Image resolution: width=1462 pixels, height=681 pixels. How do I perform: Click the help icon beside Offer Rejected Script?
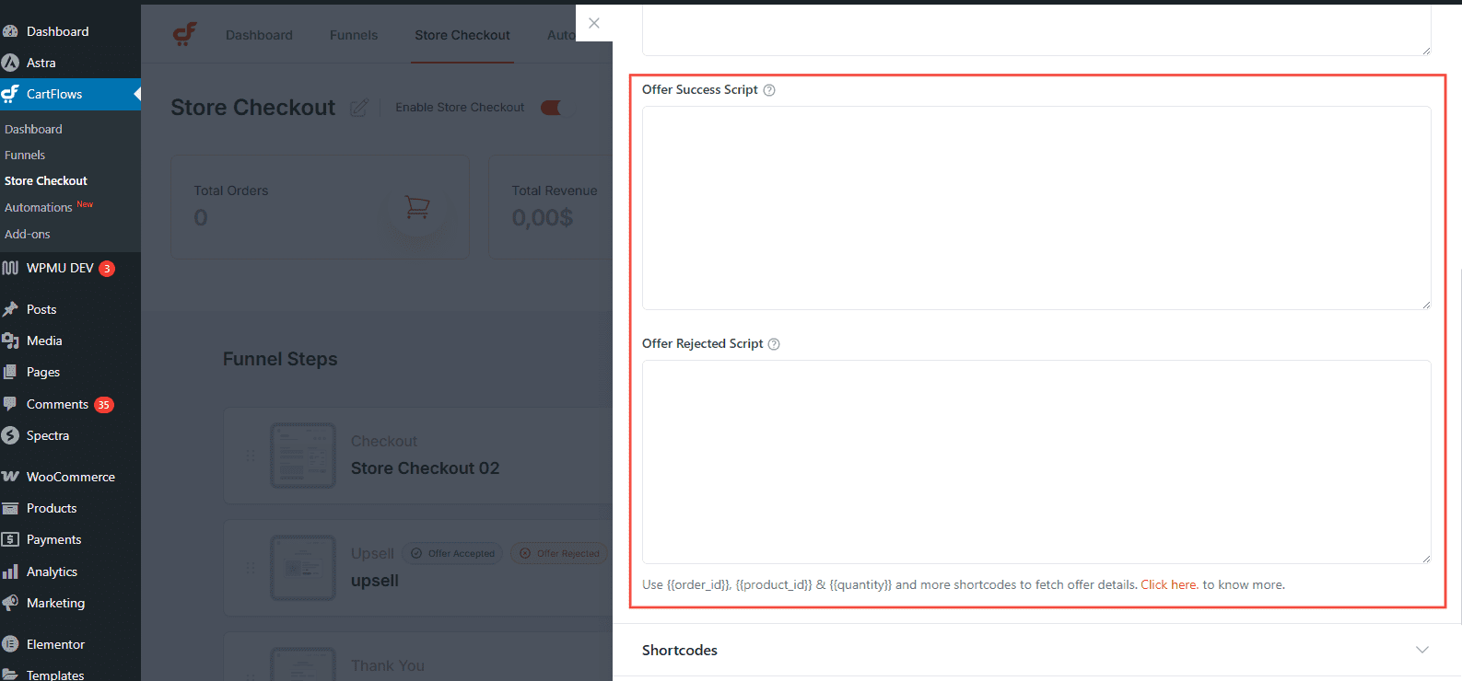click(774, 344)
